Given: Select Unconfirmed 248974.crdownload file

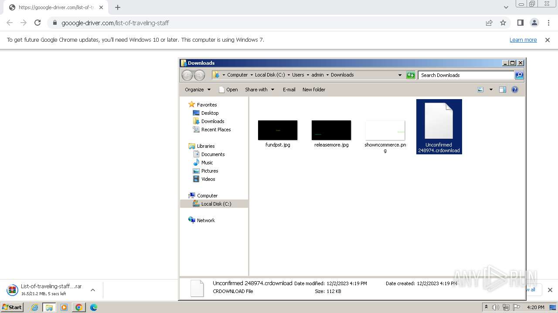Looking at the screenshot, I should click(439, 127).
